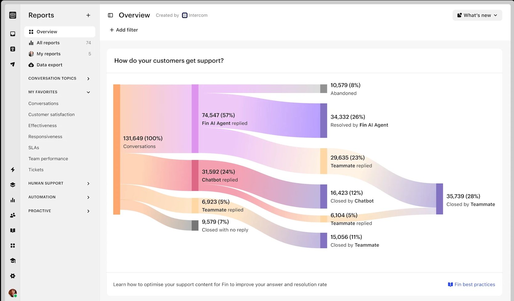This screenshot has height=301, width=514.
Task: Click the Add filter button
Action: click(124, 30)
